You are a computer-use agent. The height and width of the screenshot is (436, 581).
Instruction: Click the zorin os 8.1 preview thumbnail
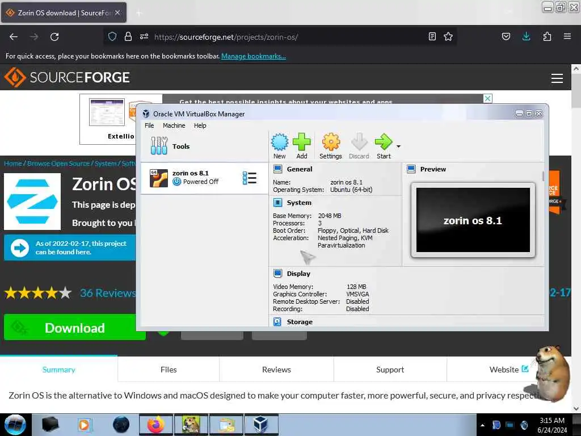473,220
